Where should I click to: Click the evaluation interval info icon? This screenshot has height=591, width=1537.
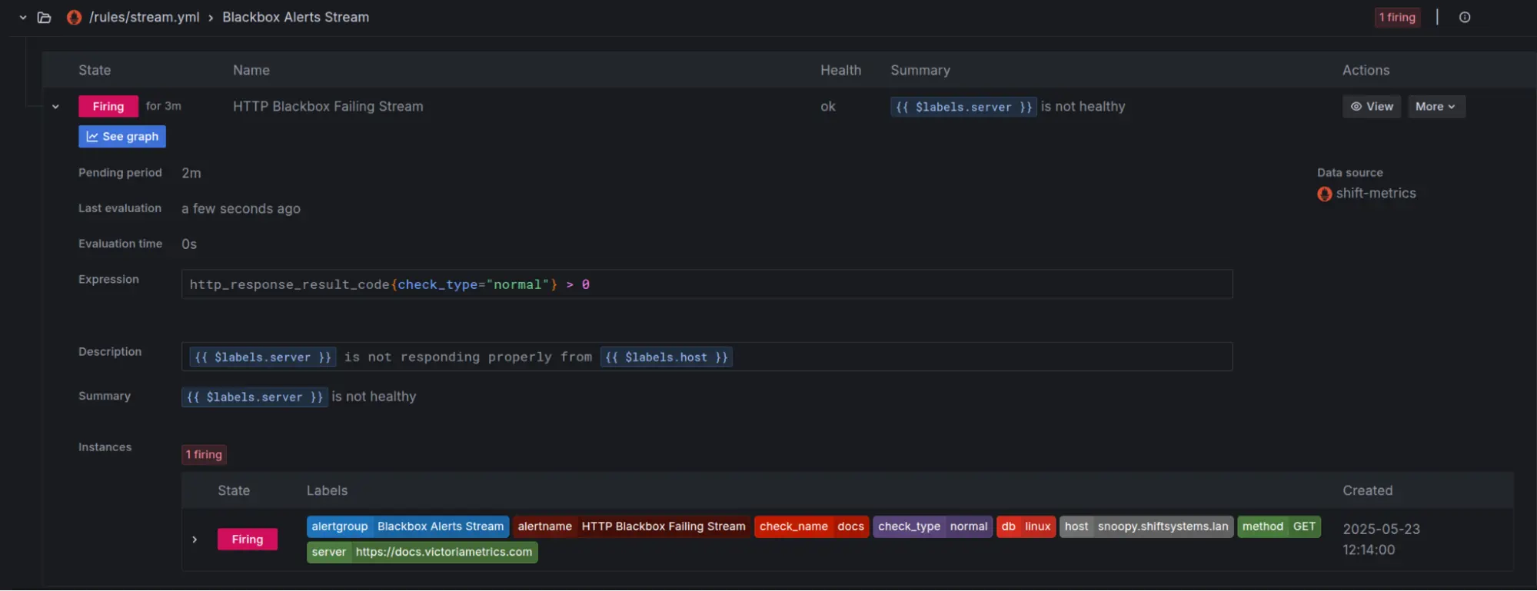[1465, 17]
